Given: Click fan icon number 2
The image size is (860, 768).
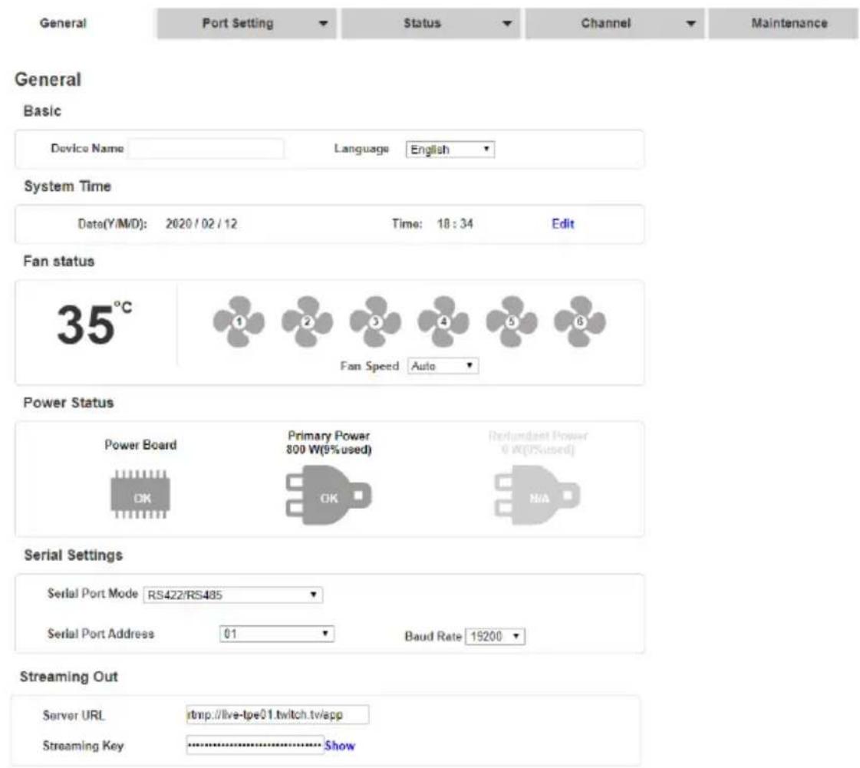Looking at the screenshot, I should click(x=307, y=321).
